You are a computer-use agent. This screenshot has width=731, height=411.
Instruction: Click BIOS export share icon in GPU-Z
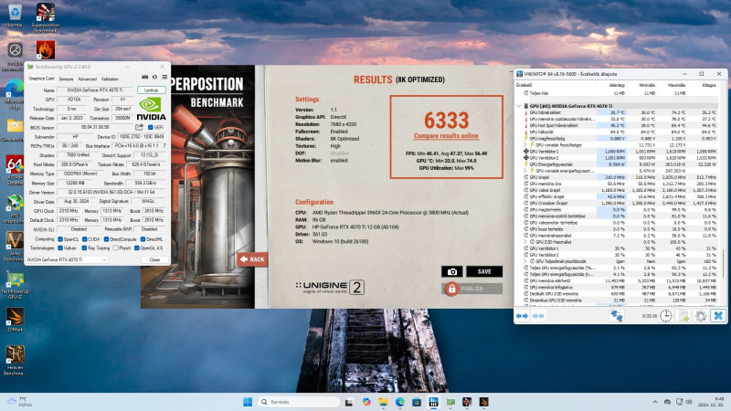[139, 127]
